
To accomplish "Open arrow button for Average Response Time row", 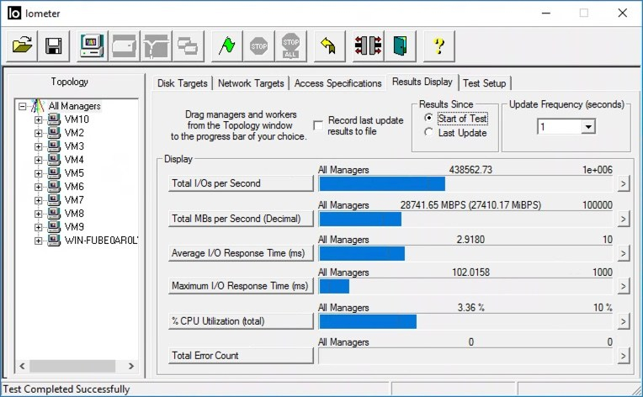I will [x=624, y=254].
